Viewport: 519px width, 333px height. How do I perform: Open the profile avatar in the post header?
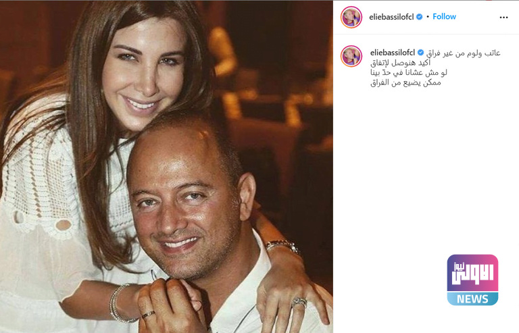pos(351,17)
